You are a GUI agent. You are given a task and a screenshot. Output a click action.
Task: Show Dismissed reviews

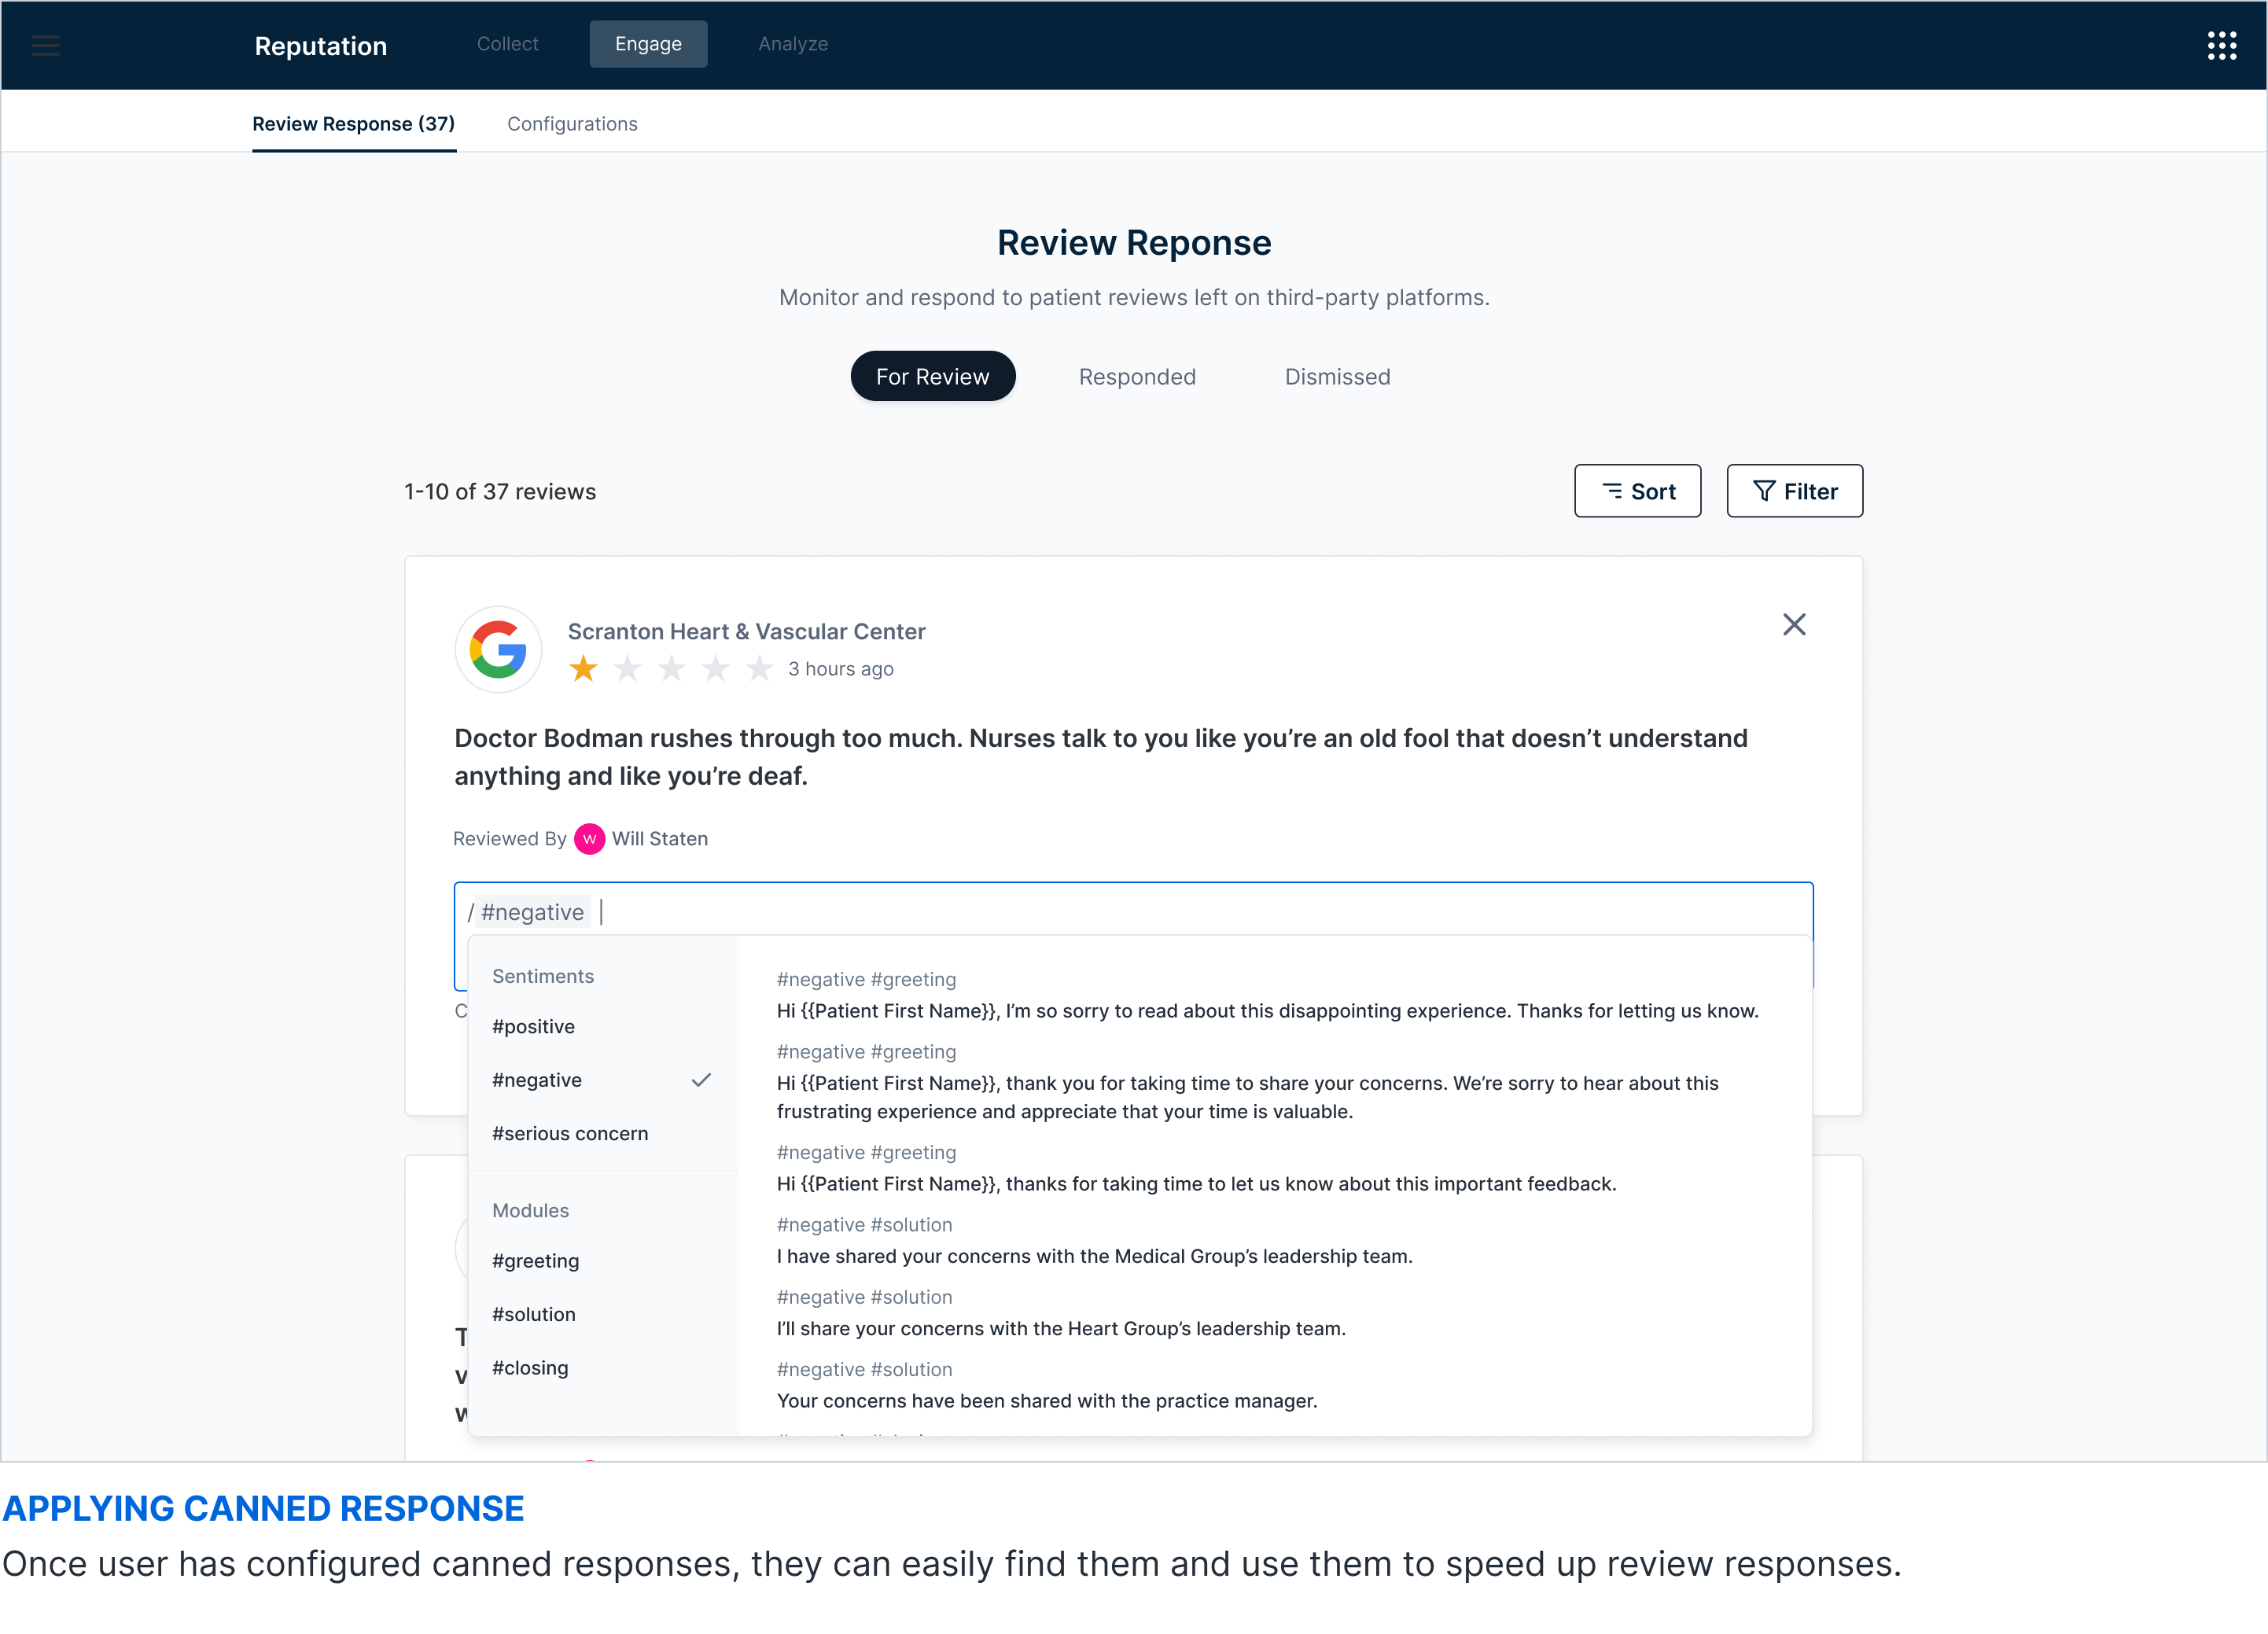coord(1337,377)
